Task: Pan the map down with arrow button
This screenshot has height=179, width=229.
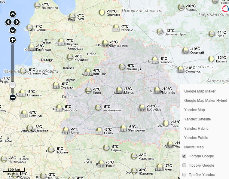Action: [13, 30]
